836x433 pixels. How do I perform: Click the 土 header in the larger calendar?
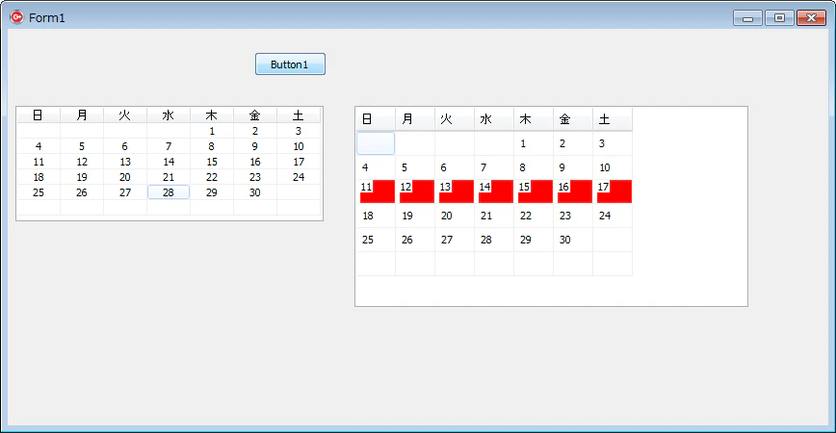(613, 119)
